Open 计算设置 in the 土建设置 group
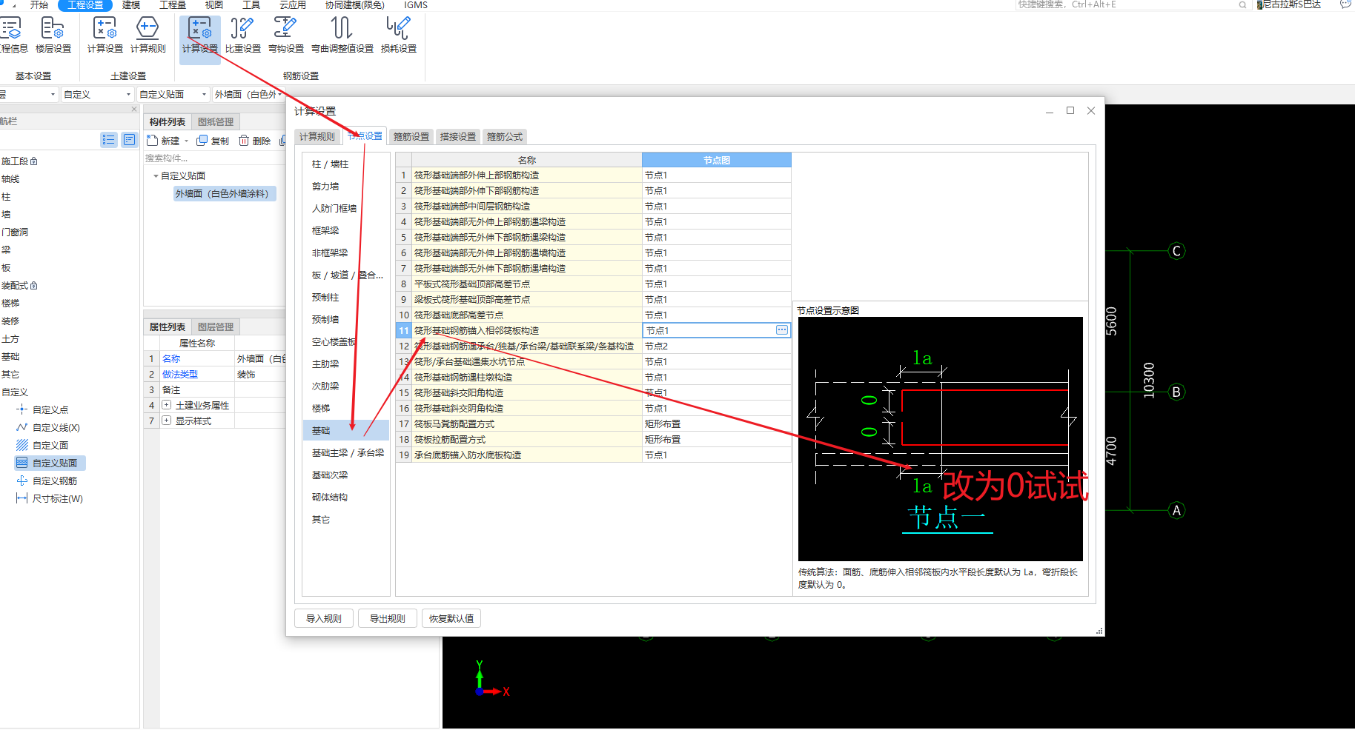The width and height of the screenshot is (1355, 730). [x=105, y=35]
